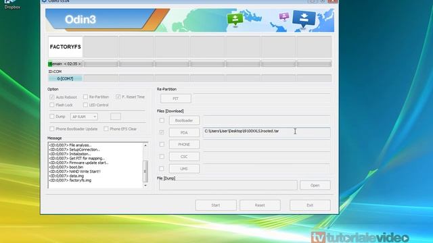Enable Phone EFS Clear checkbox
Viewport: 433px width, 243px height.
[106, 129]
